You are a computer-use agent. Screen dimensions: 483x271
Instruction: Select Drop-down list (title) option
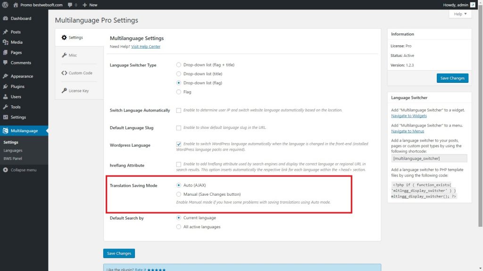[179, 74]
